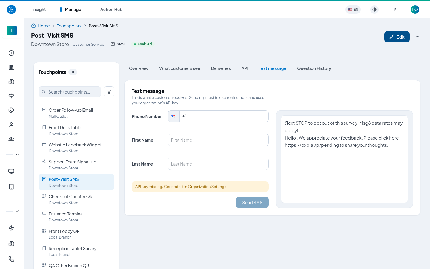The image size is (430, 269).
Task: Go to the Deliveries tab
Action: (x=221, y=68)
